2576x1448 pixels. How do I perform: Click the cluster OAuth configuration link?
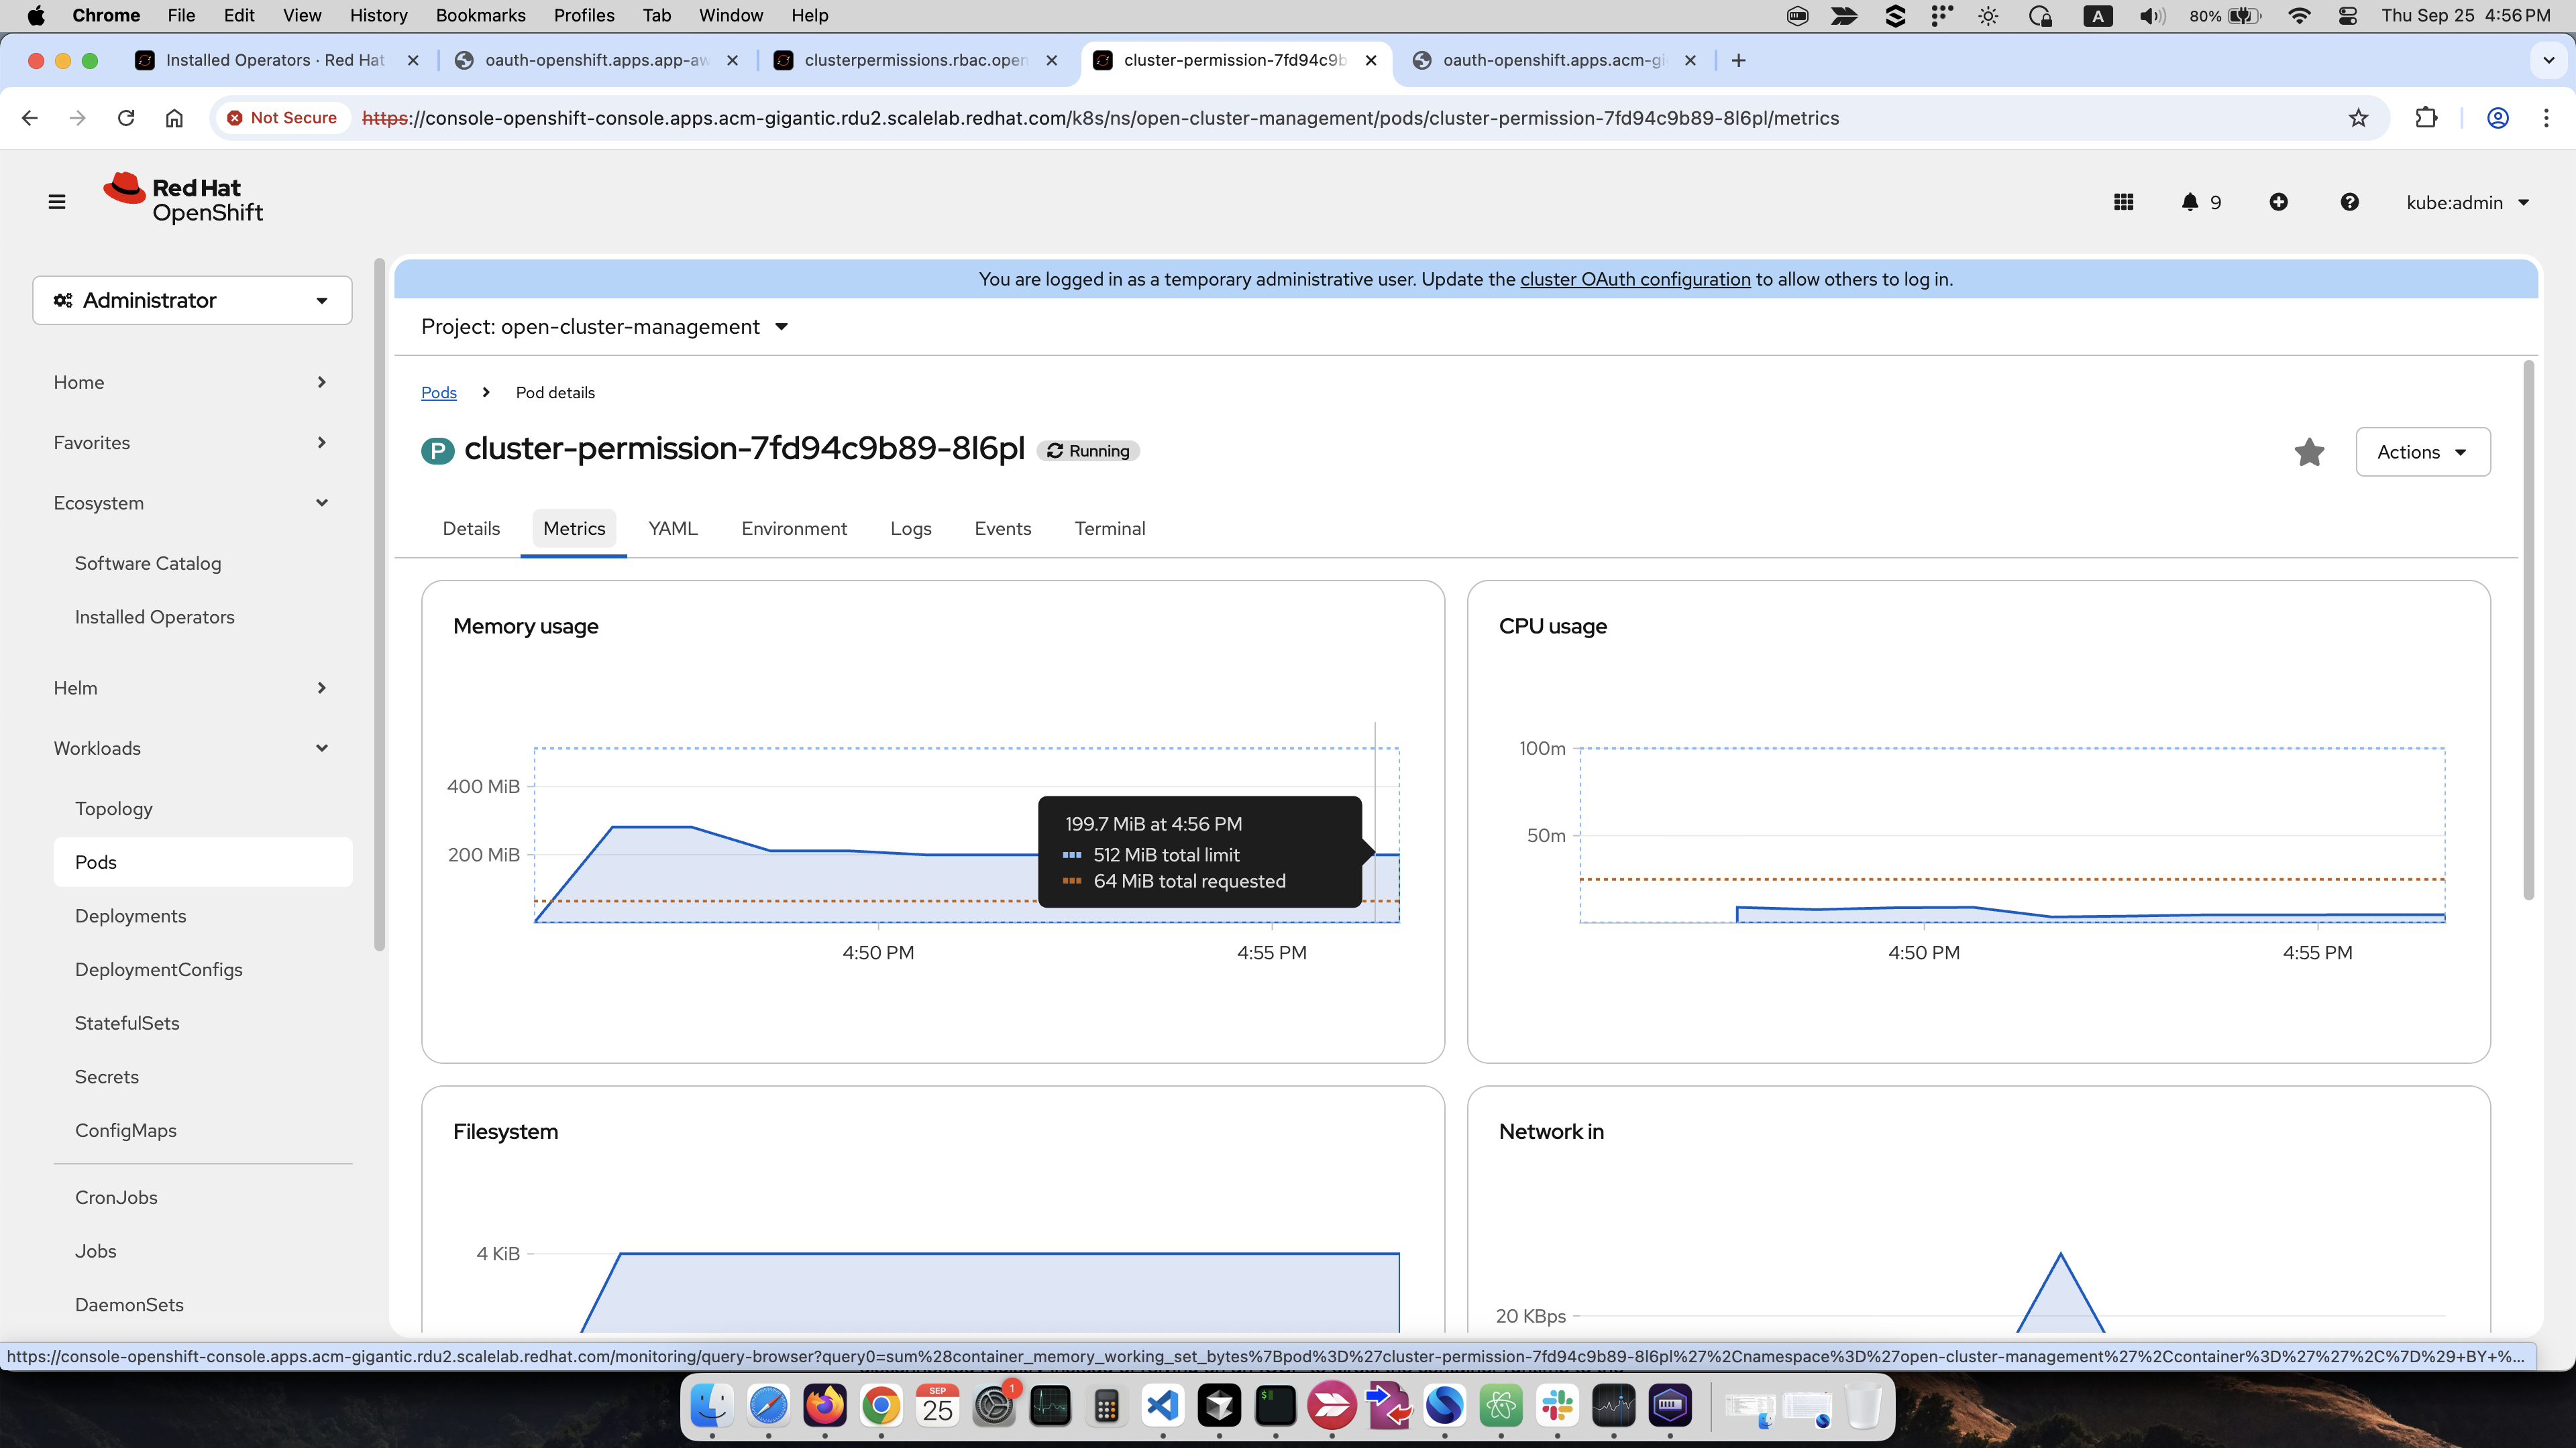pyautogui.click(x=1635, y=280)
